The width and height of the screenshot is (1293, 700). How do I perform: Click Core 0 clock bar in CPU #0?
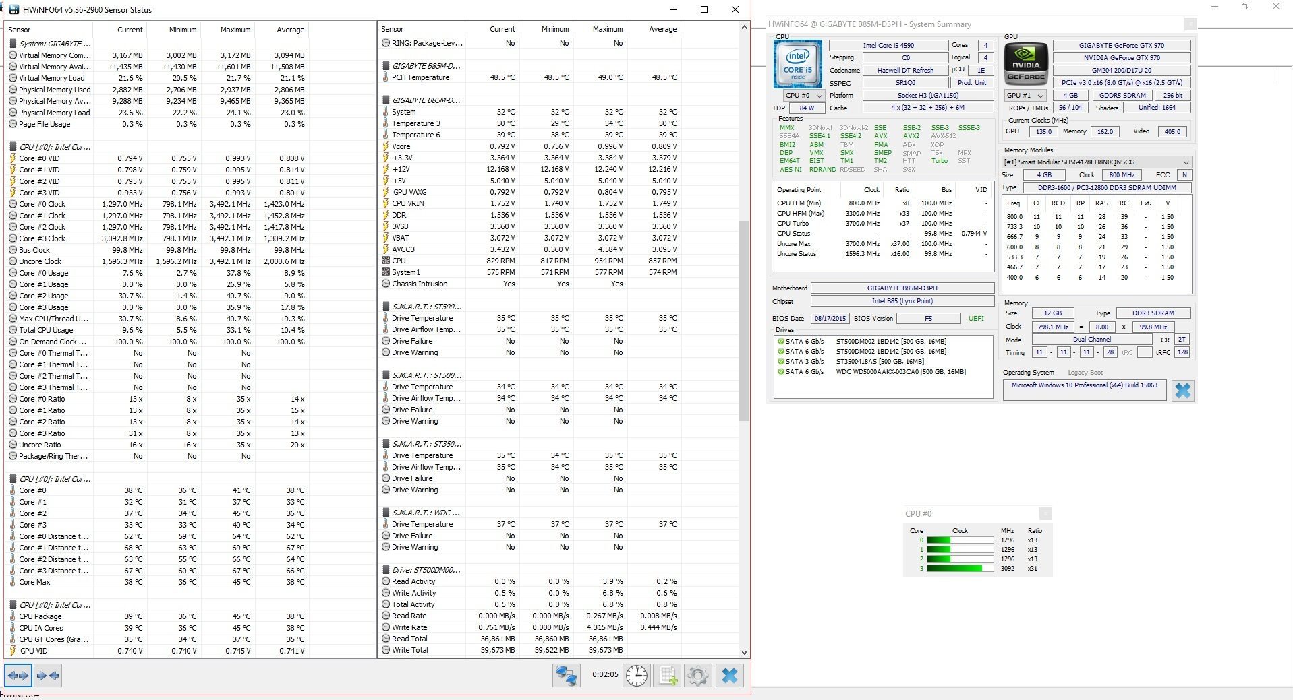tap(960, 540)
